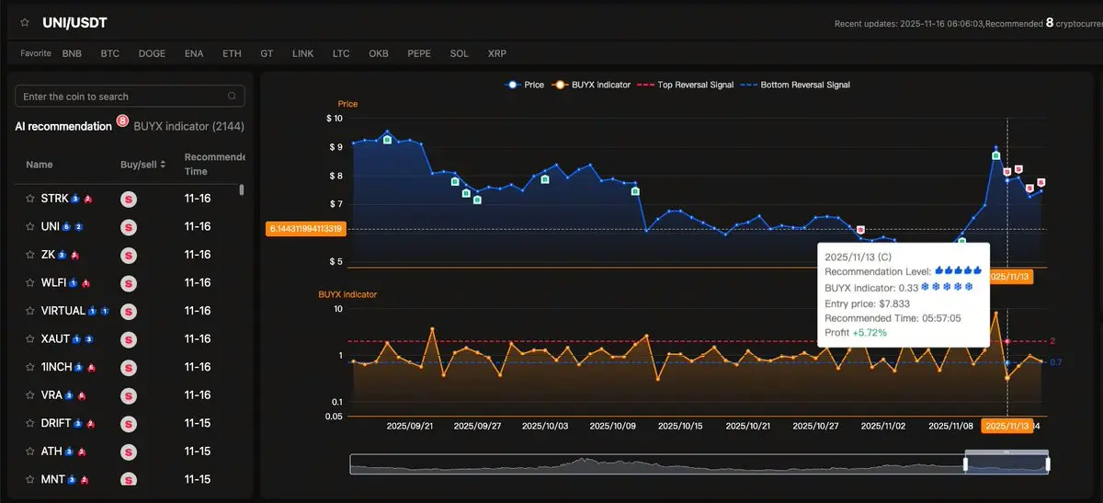Open ENA in the favorites bar
Screen dimensions: 1103x503
pos(194,53)
